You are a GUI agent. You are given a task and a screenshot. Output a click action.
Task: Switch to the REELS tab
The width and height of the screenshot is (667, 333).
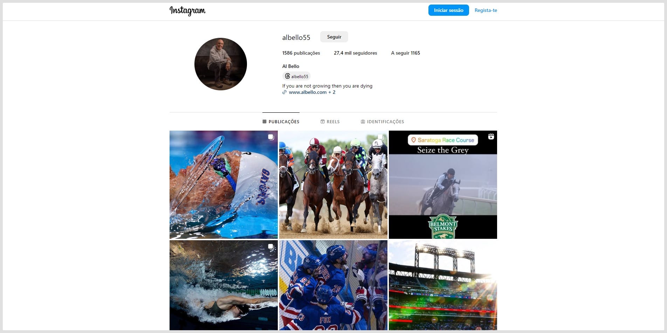(330, 122)
